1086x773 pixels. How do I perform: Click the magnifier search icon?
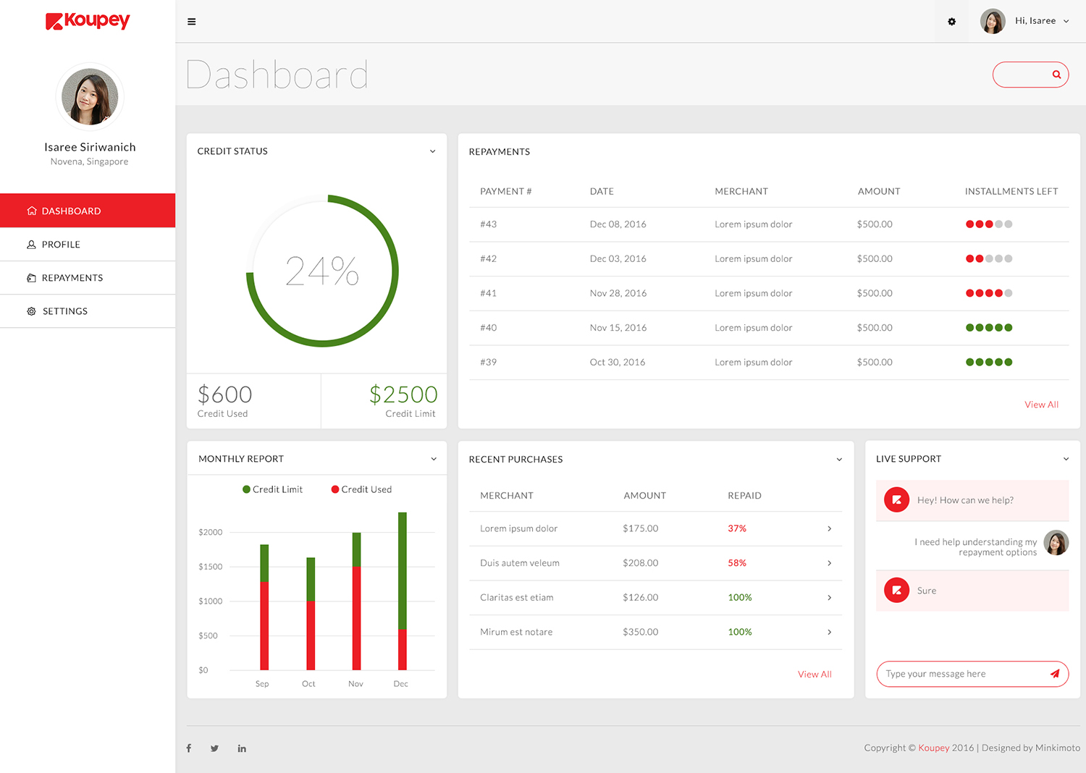pyautogui.click(x=1056, y=75)
